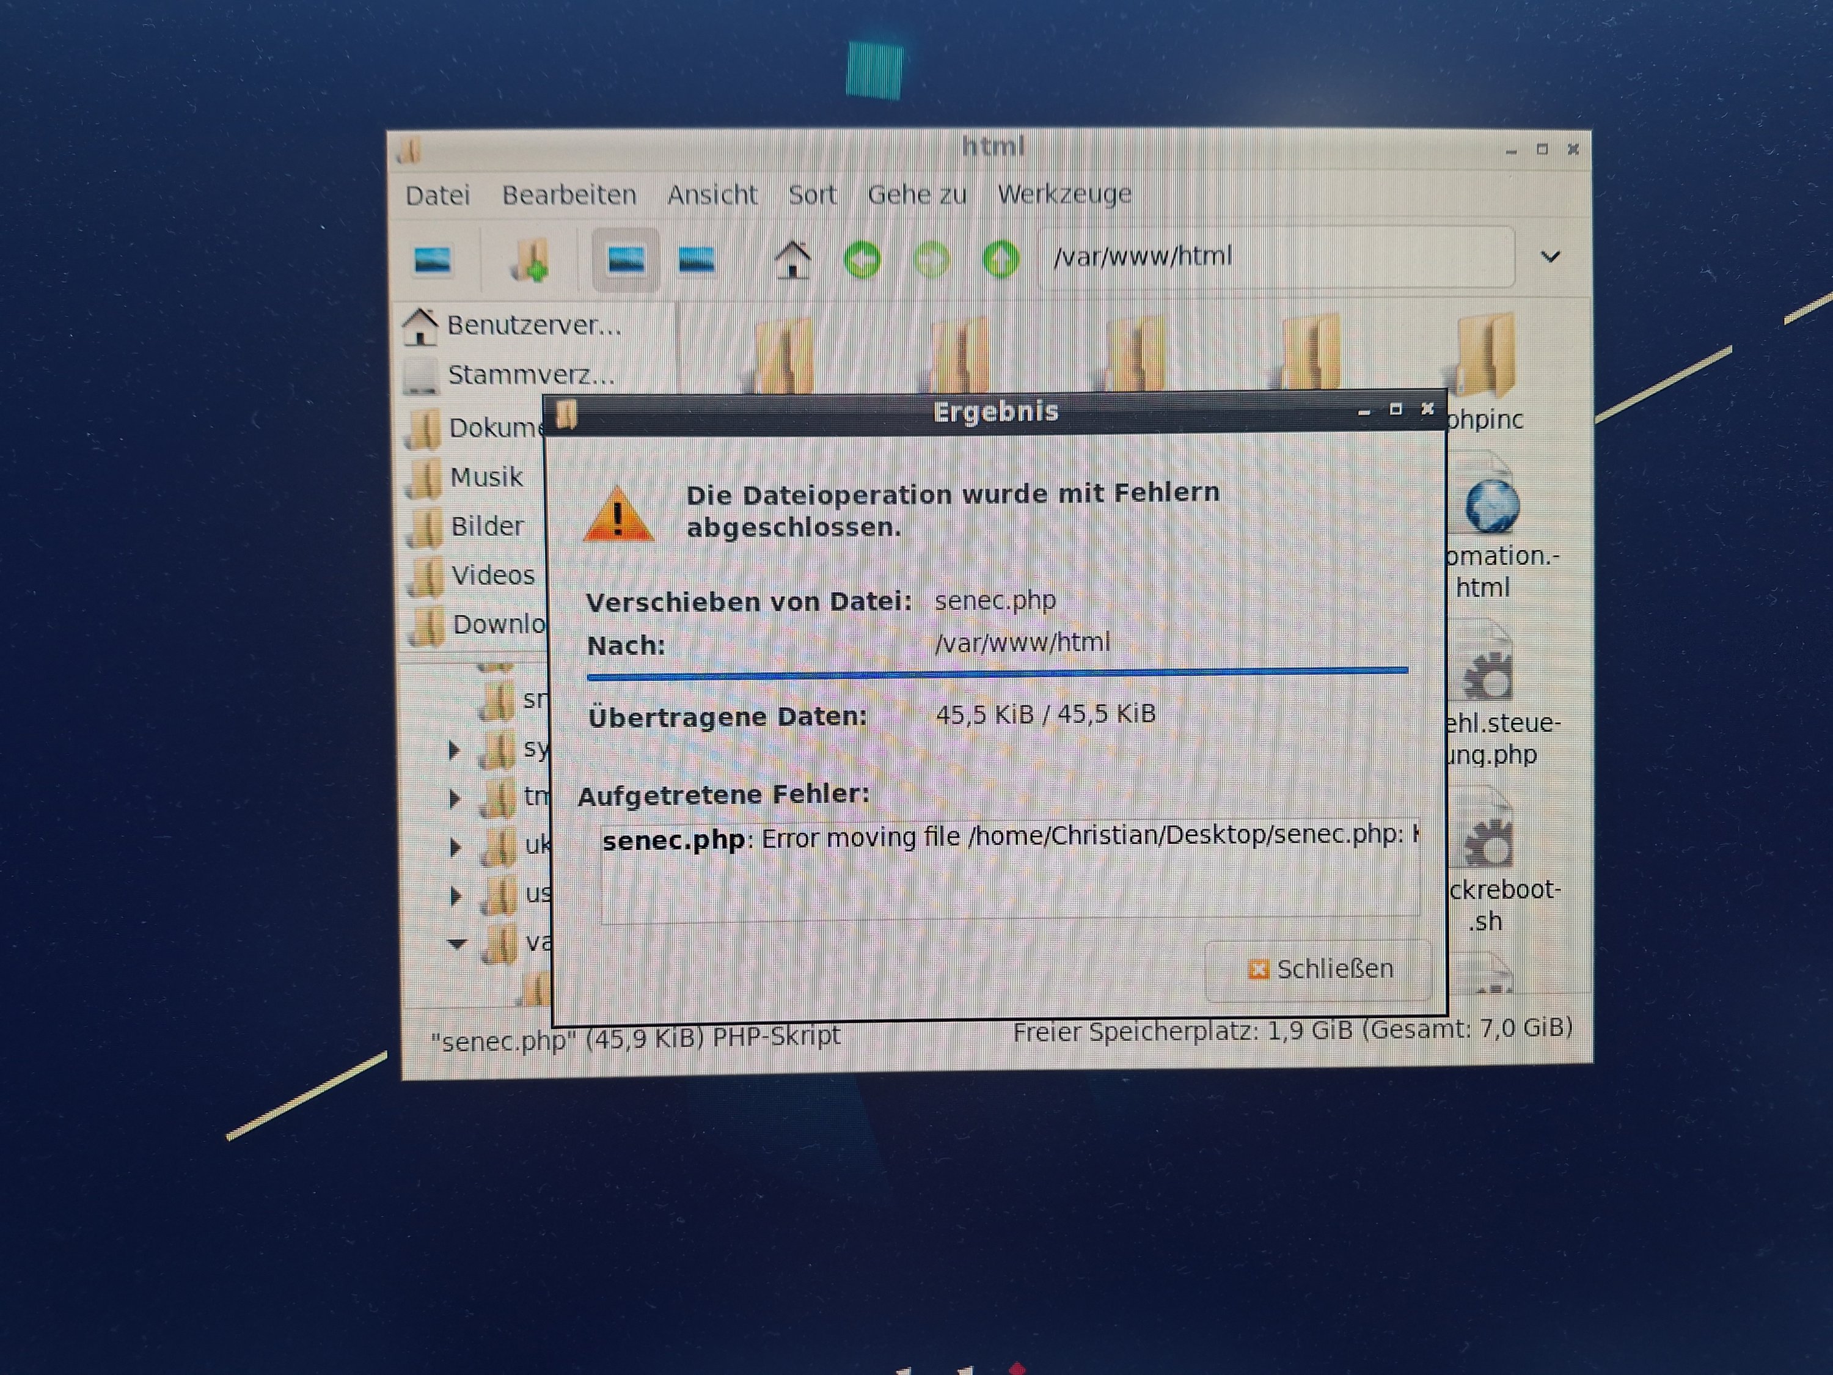1833x1375 pixels.
Task: Click the green forward arrow icon
Action: click(x=931, y=260)
